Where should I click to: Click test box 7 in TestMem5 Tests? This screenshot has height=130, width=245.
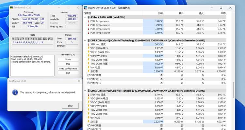[x=31, y=39]
